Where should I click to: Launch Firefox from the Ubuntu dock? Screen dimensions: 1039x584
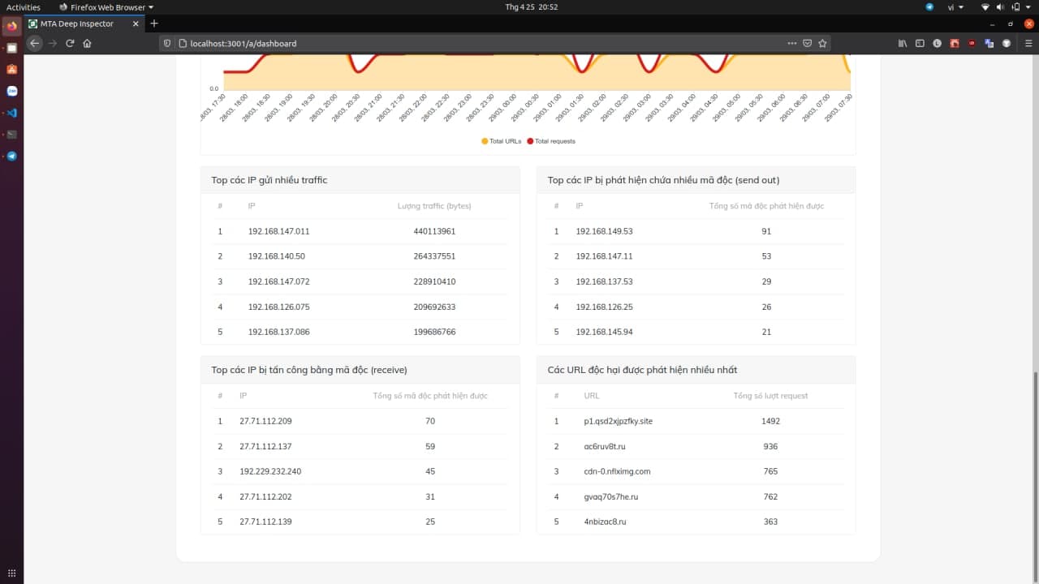tap(11, 26)
